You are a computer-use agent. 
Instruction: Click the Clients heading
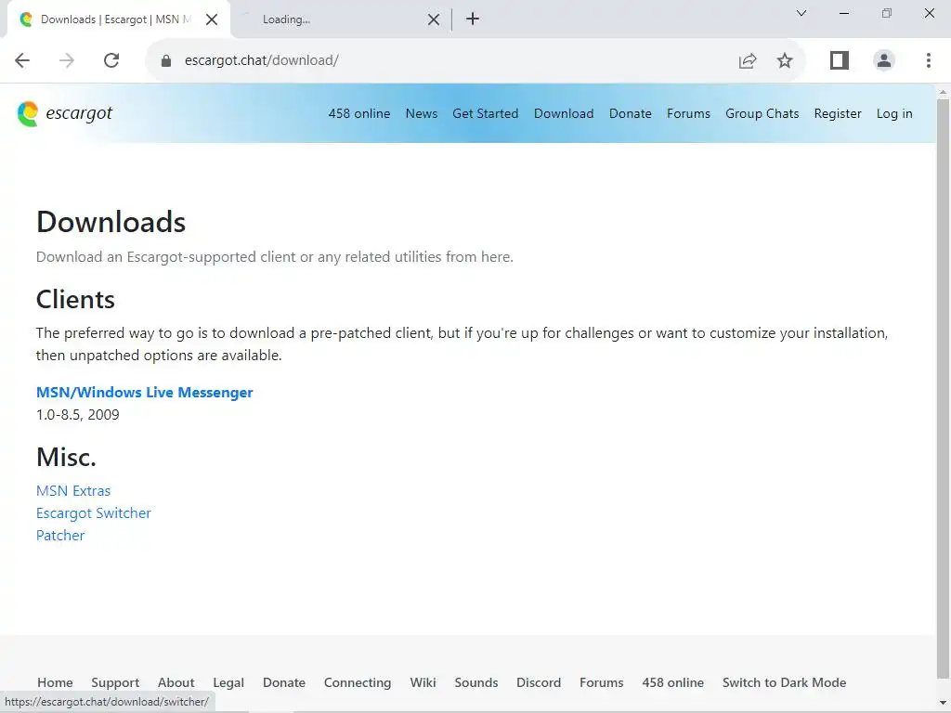[75, 300]
